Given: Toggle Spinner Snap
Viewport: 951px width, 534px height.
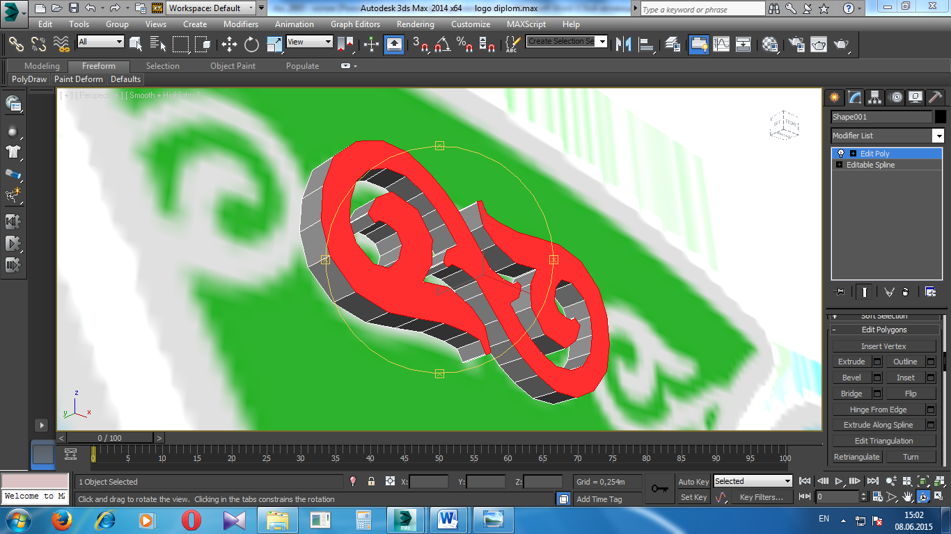Looking at the screenshot, I should coord(488,44).
